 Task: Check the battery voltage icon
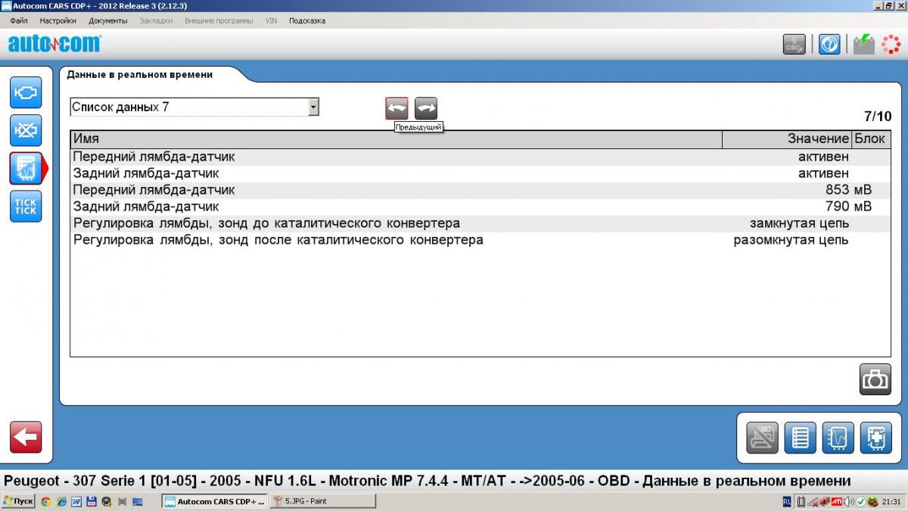[863, 44]
